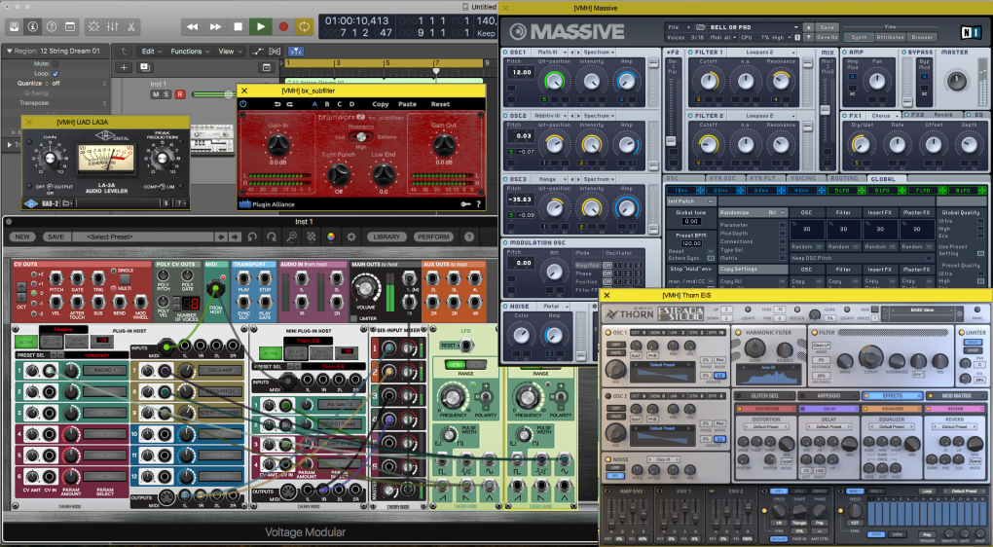Stop Logic playback
The image size is (993, 547).
tap(239, 26)
